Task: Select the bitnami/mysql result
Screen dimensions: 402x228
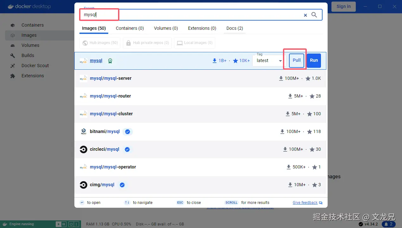Action: (200, 131)
